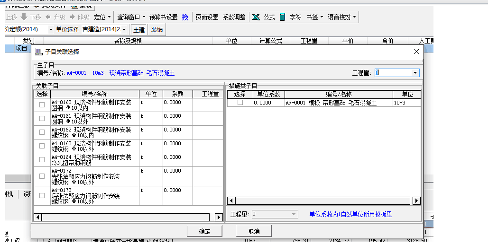
Task: Click the 取消 cancel button
Action: (254, 231)
